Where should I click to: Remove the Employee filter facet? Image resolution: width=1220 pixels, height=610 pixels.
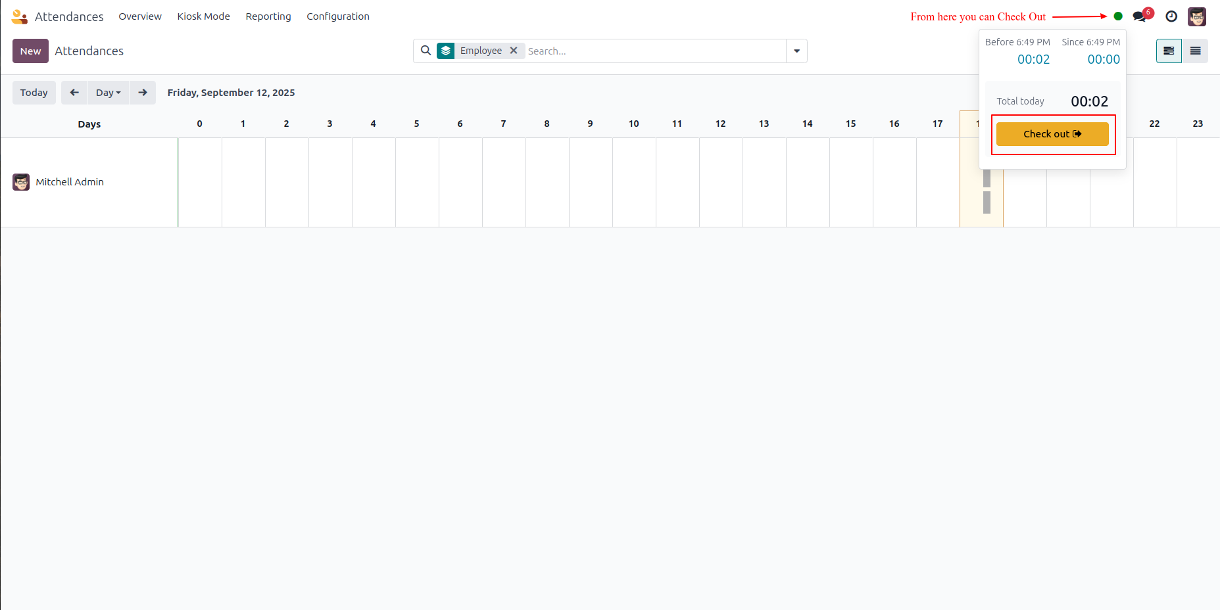pyautogui.click(x=514, y=51)
